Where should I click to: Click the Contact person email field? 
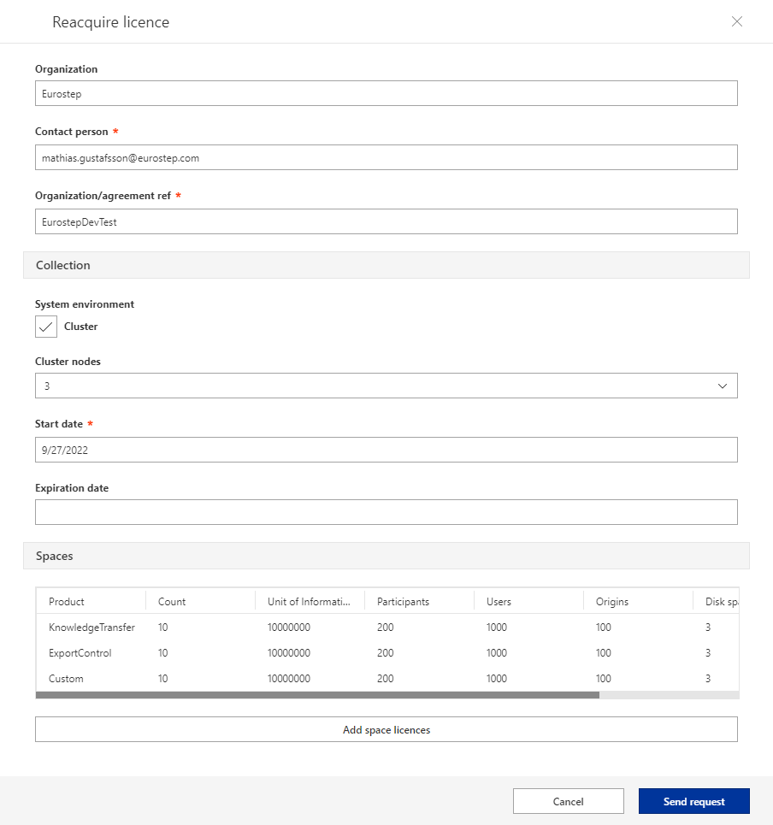pyautogui.click(x=386, y=157)
